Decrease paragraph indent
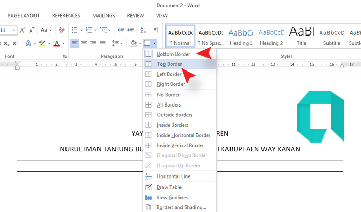 121,30
